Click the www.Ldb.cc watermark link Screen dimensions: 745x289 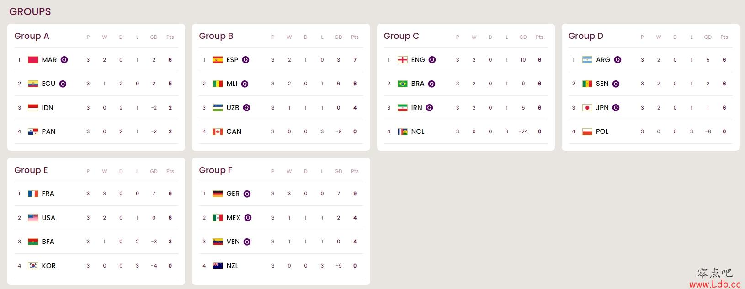click(715, 284)
